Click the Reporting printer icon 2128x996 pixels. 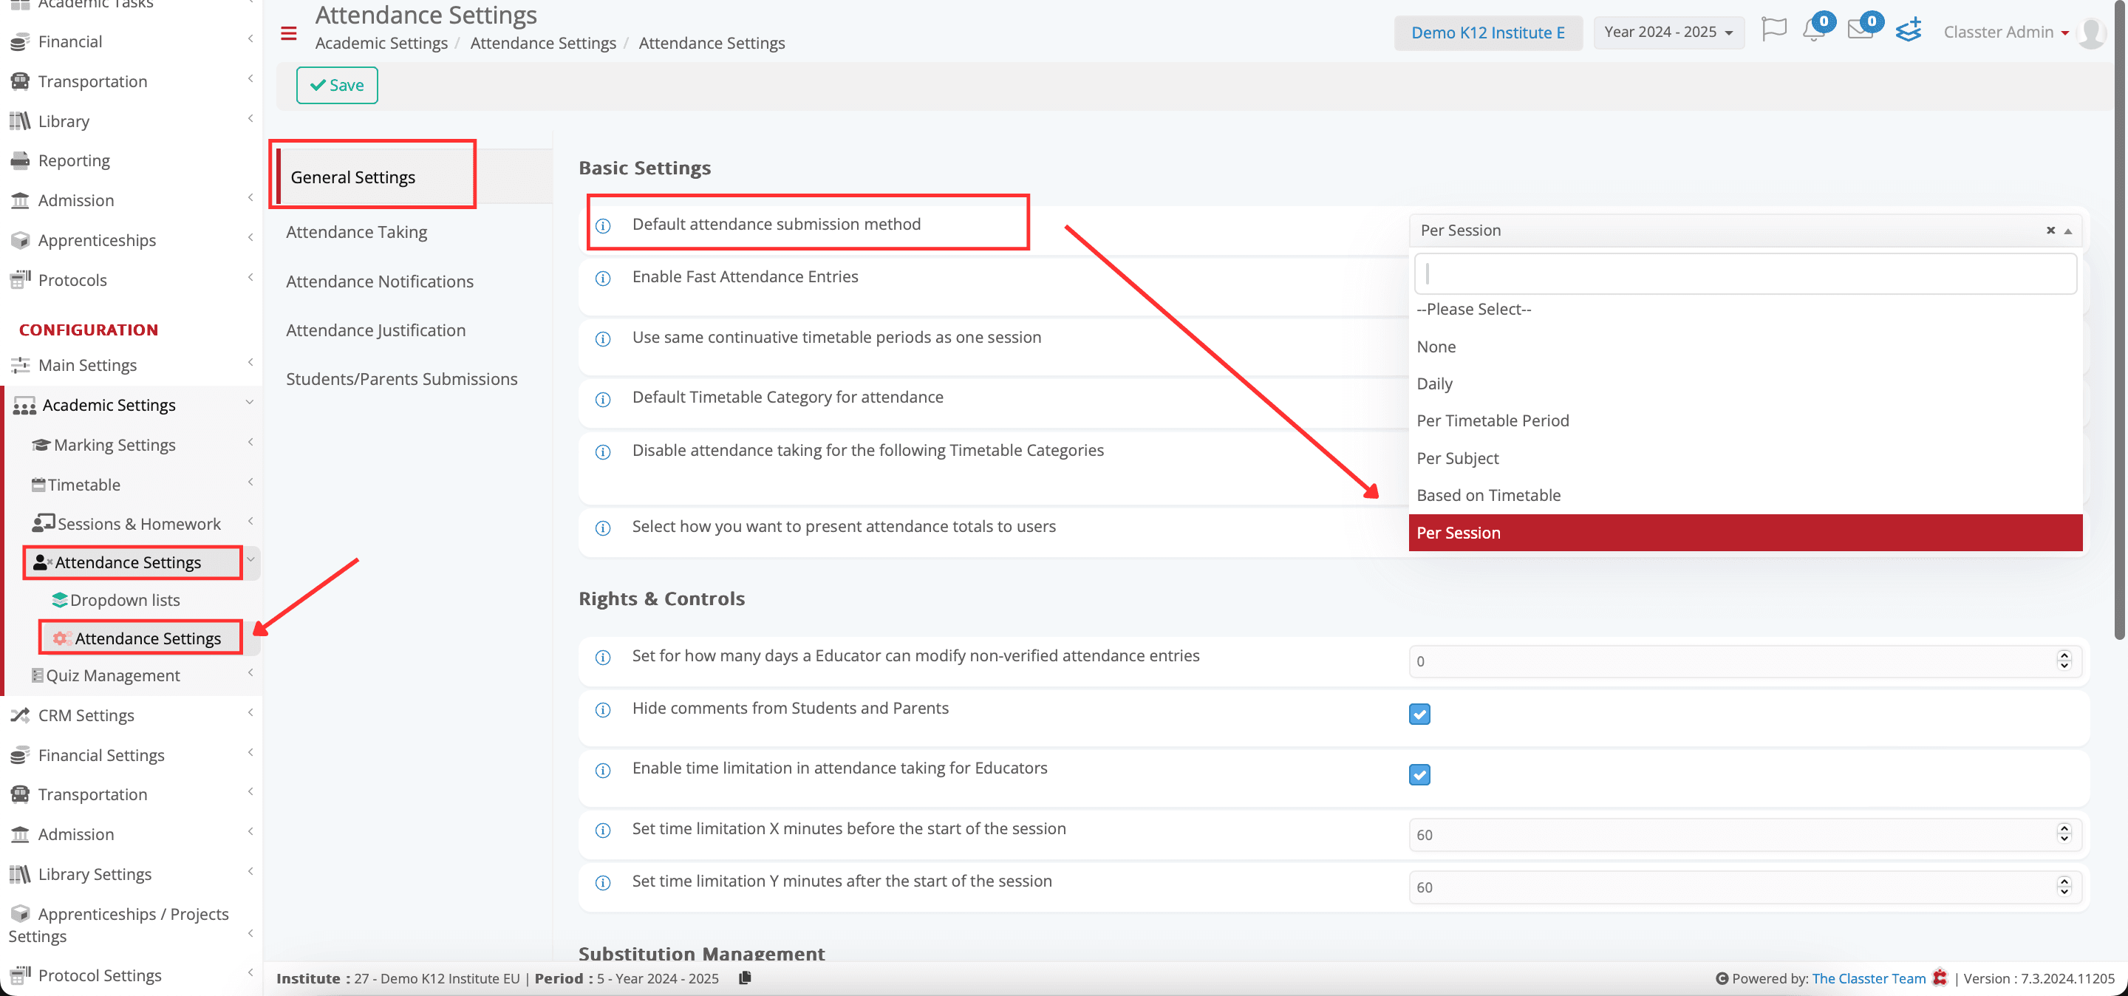[x=20, y=160]
